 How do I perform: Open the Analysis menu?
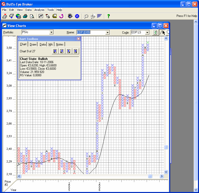pyautogui.click(x=39, y=10)
